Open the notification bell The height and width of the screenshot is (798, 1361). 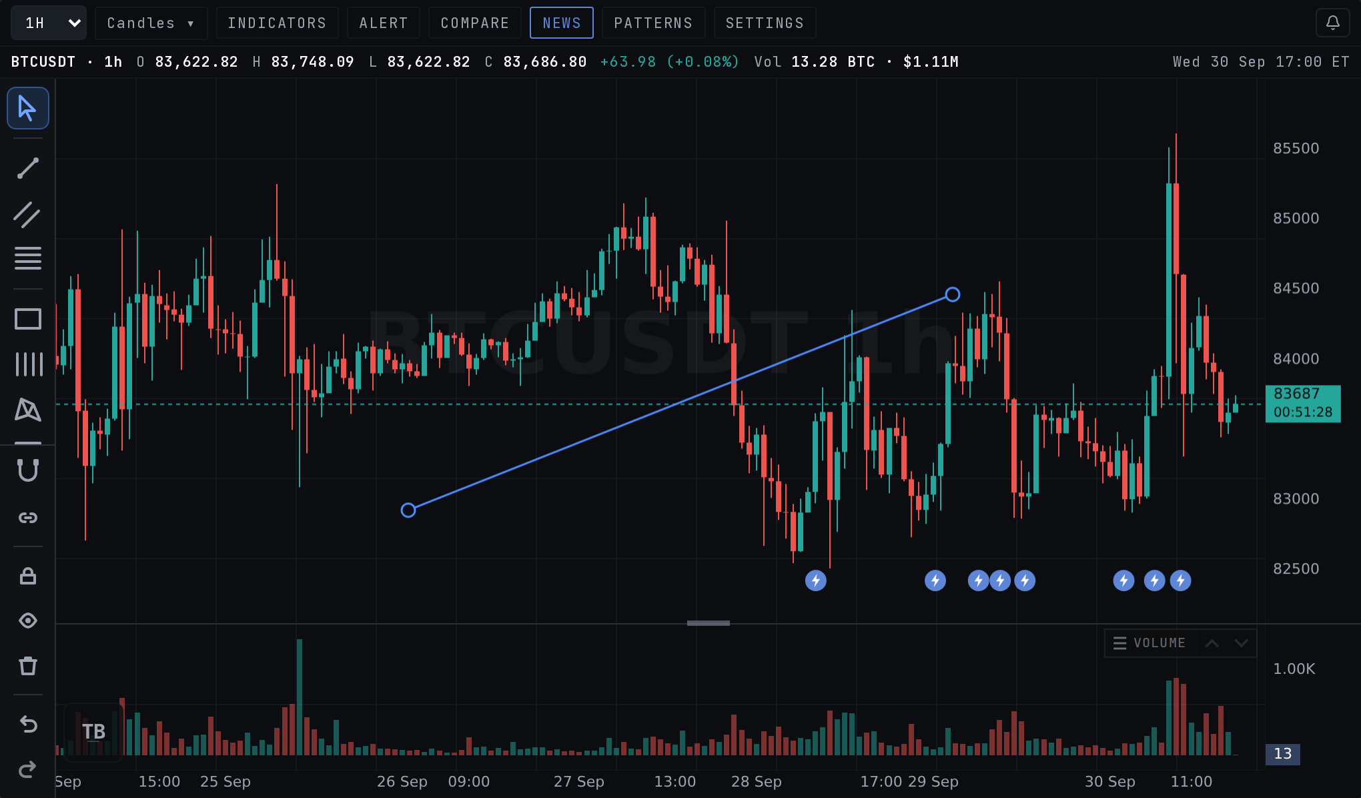point(1333,23)
